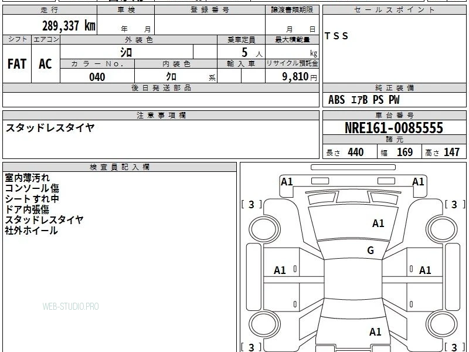Select the width value 幅 169

point(397,153)
